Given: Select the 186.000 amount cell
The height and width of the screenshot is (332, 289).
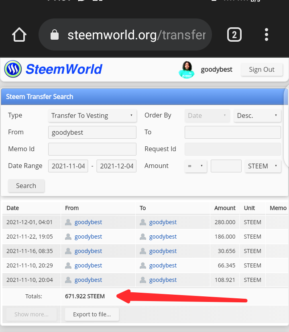Looking at the screenshot, I should (x=225, y=237).
